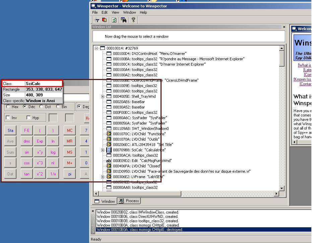Open the [What is… link in Welcome pane
The width and height of the screenshot is (312, 243).
[x=305, y=65]
